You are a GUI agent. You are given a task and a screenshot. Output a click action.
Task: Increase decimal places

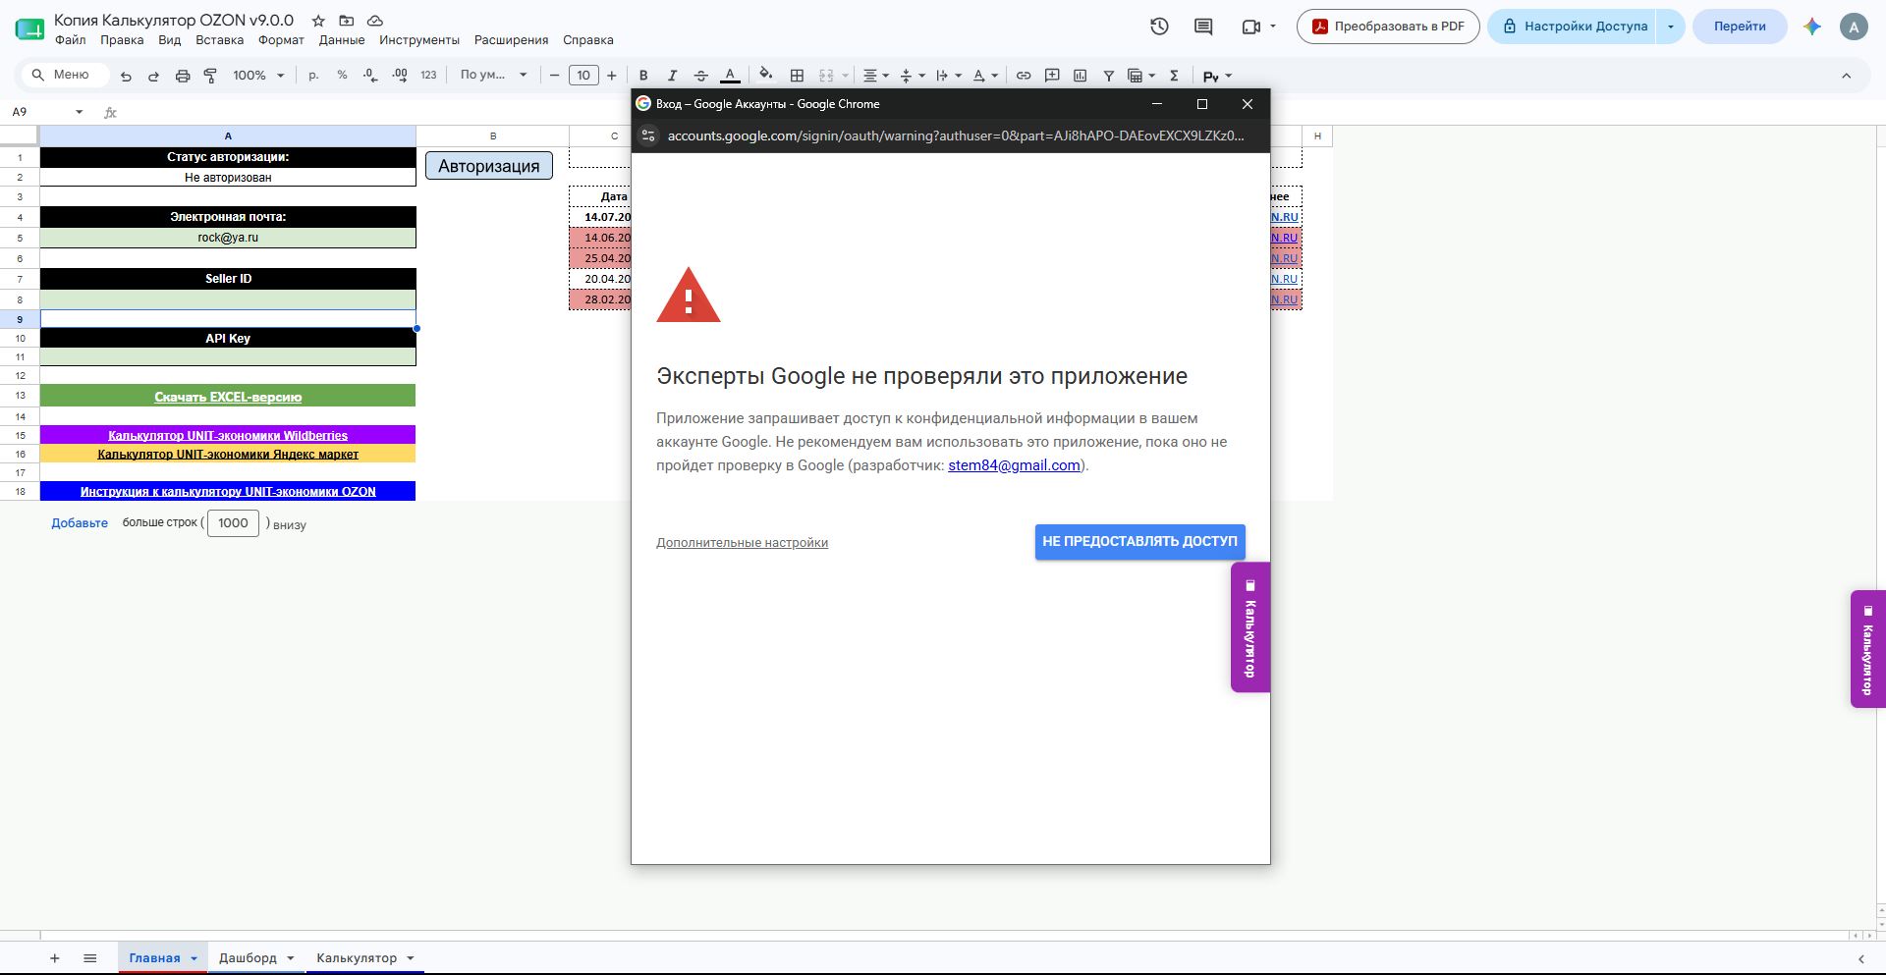click(400, 76)
